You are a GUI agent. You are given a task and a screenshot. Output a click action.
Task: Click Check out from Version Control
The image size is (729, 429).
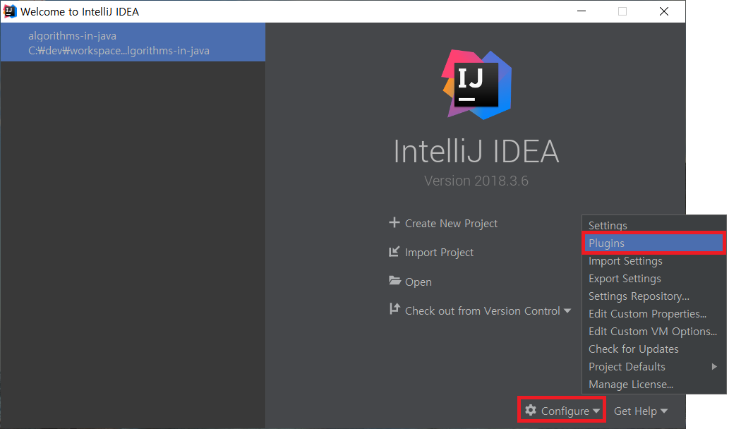(482, 311)
